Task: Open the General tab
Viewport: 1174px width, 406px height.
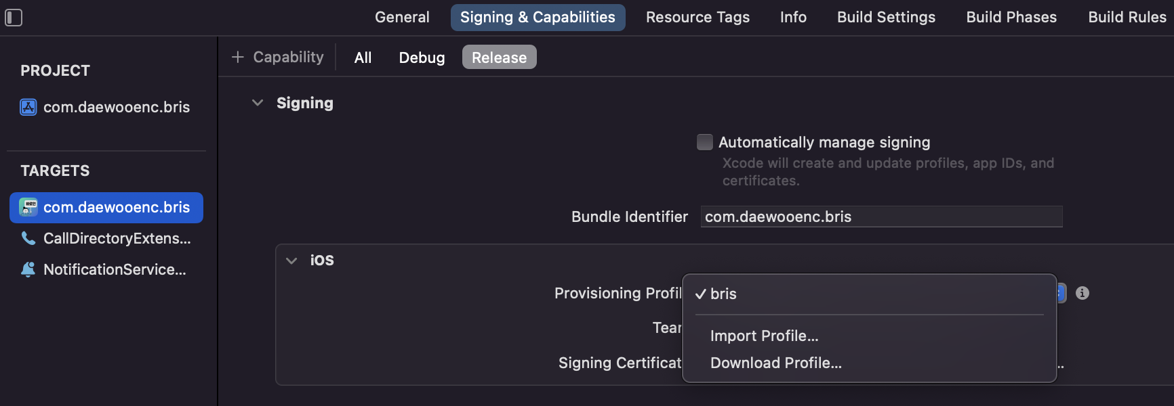Action: 402,18
